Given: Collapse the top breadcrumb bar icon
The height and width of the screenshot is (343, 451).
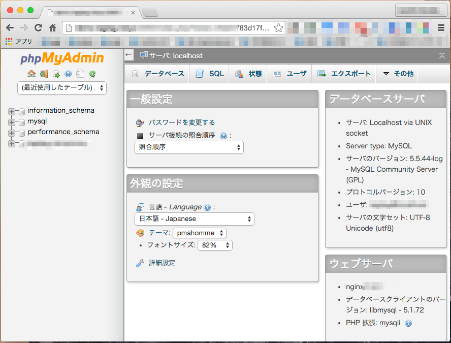Looking at the screenshot, I should (442, 56).
